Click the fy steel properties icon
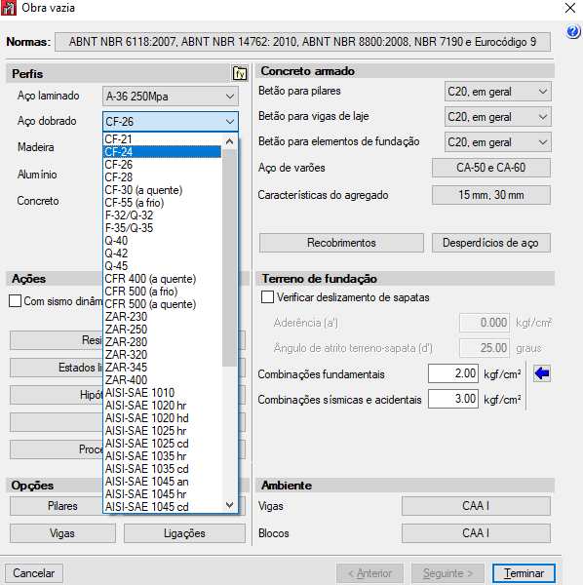 click(240, 73)
